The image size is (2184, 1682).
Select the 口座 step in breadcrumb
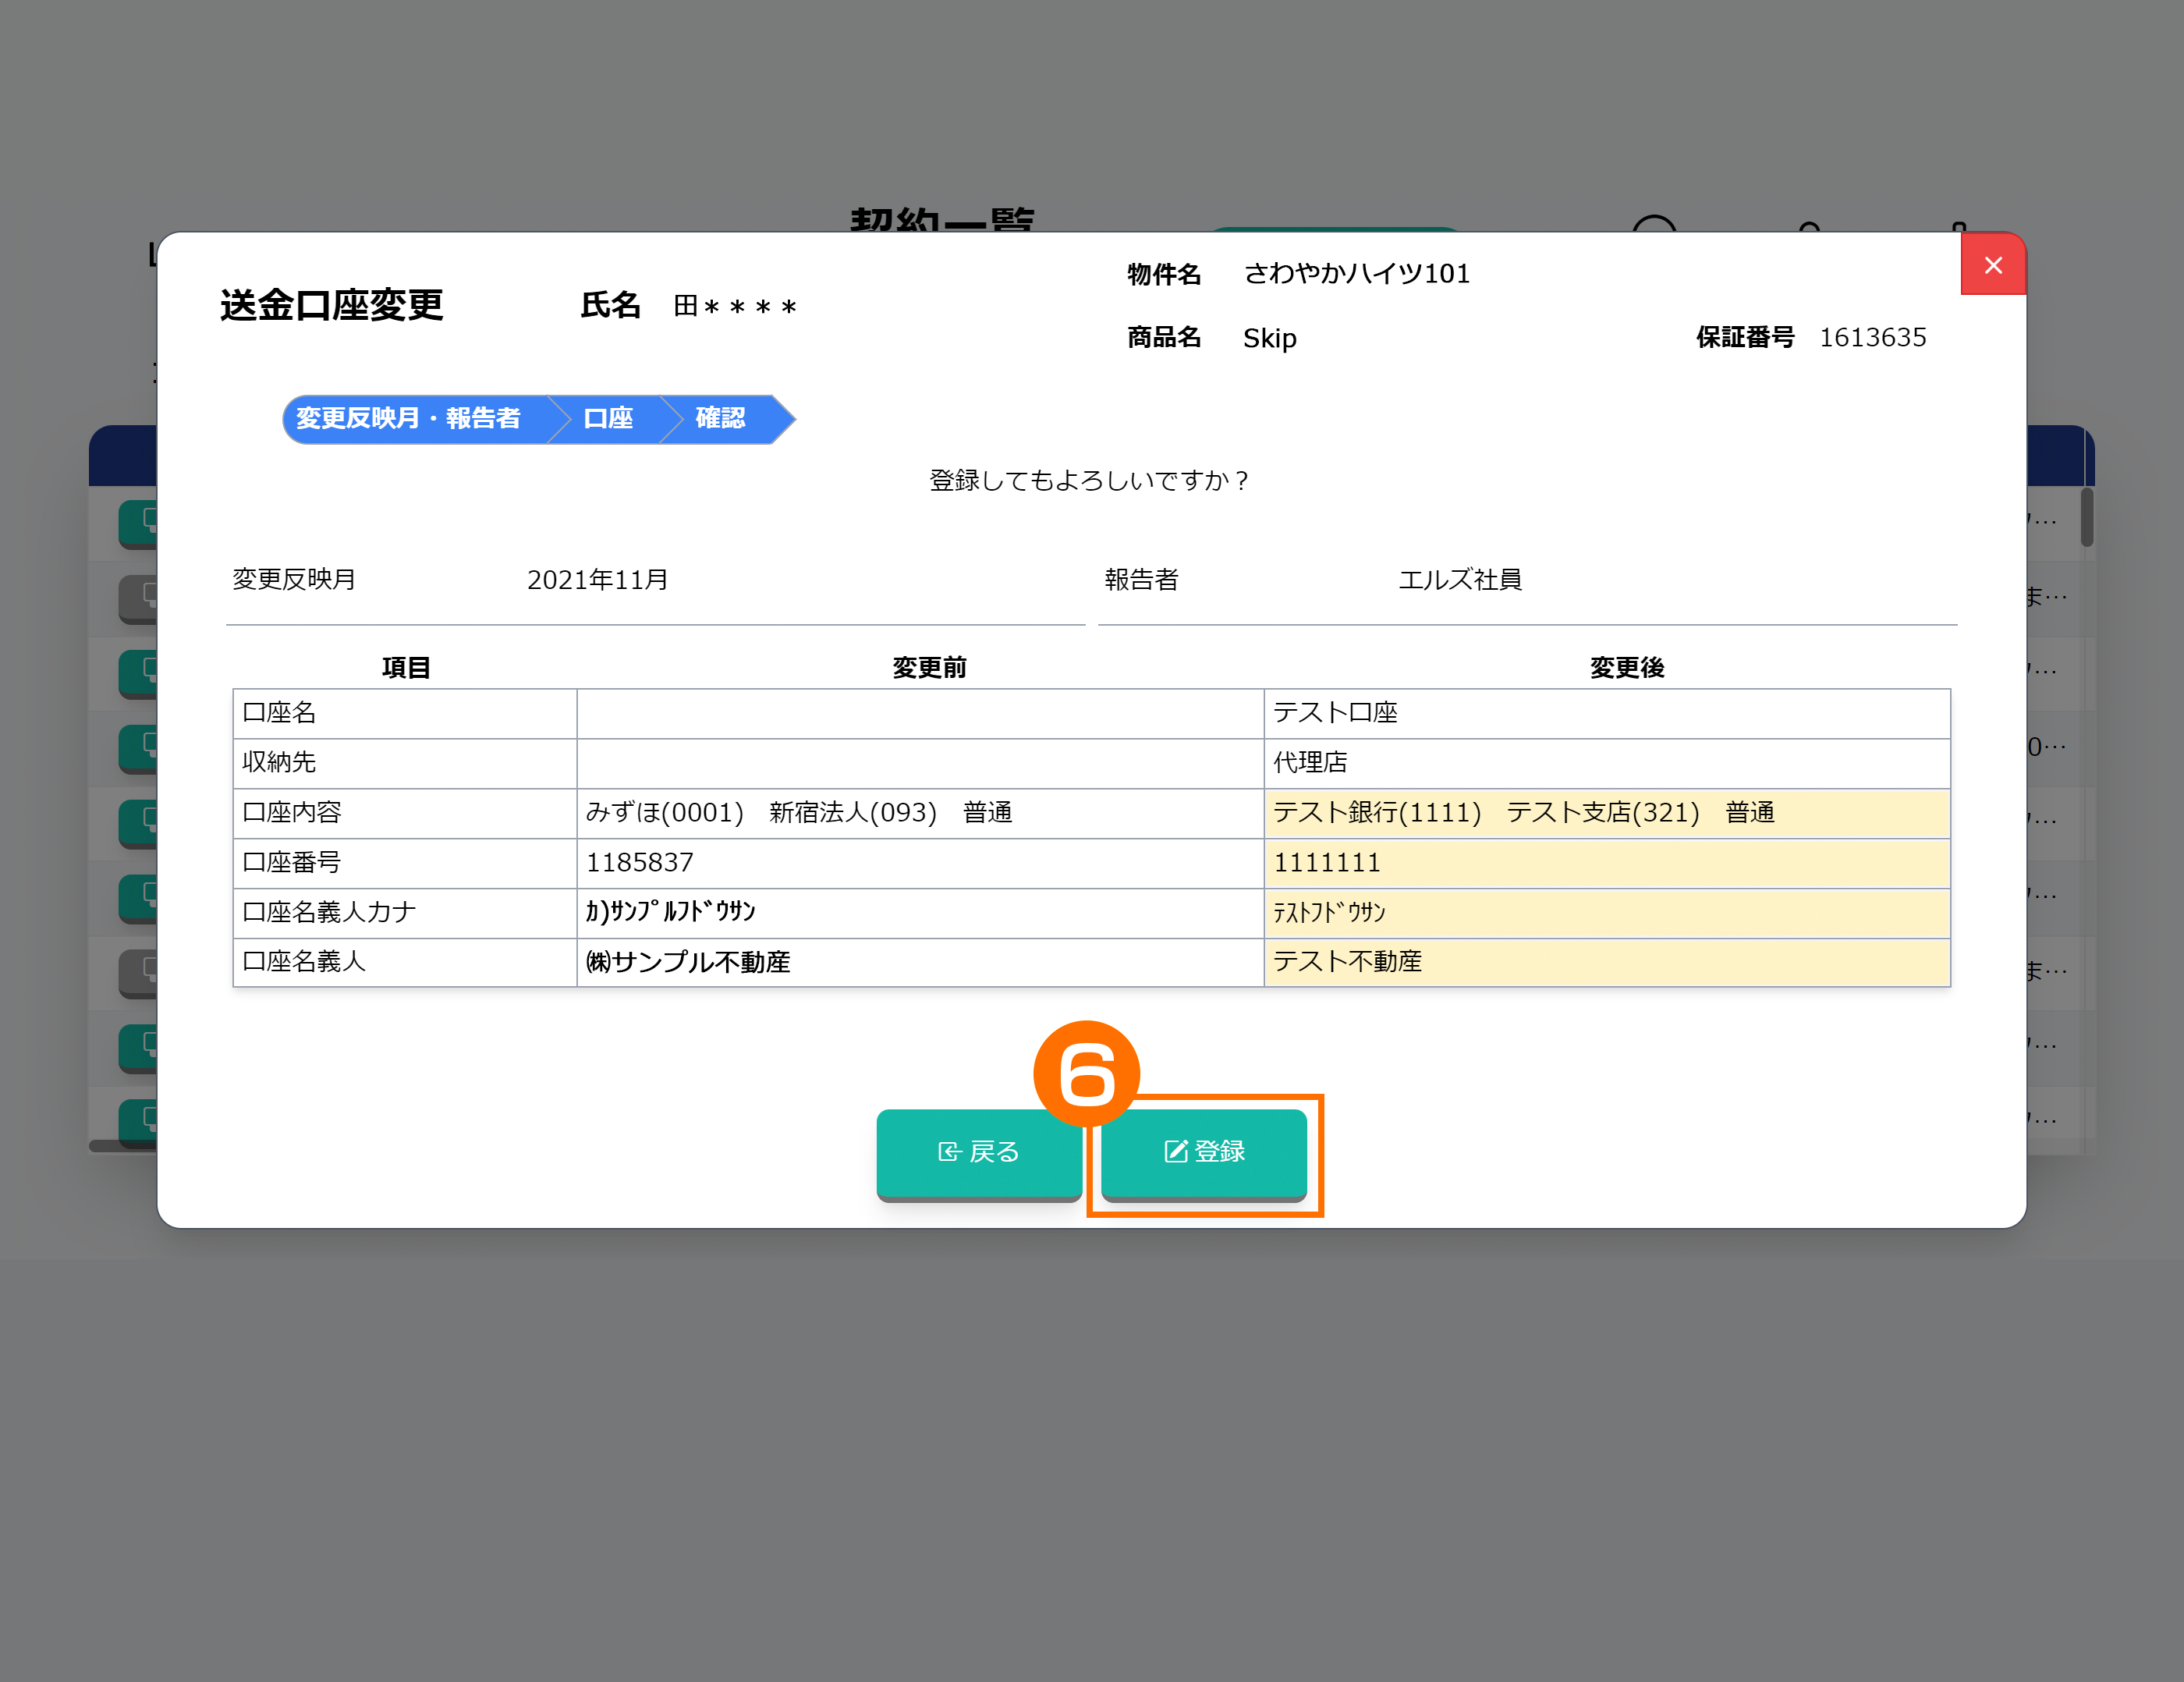[608, 418]
